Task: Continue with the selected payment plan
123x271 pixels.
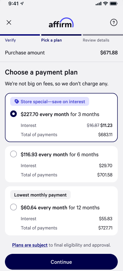Action: coord(61,262)
